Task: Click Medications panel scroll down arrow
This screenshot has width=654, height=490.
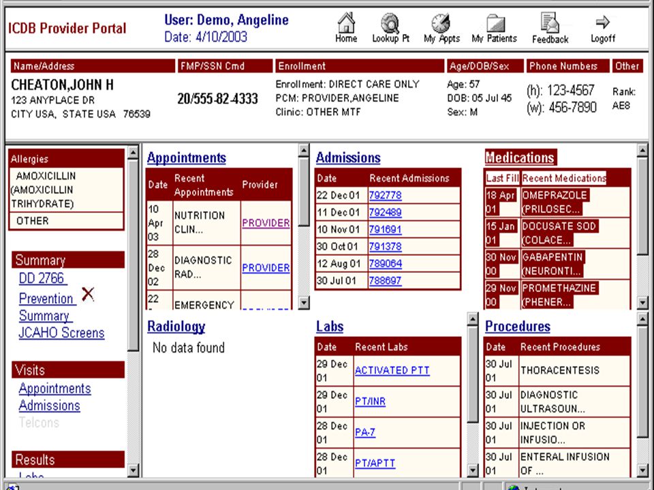Action: (642, 303)
